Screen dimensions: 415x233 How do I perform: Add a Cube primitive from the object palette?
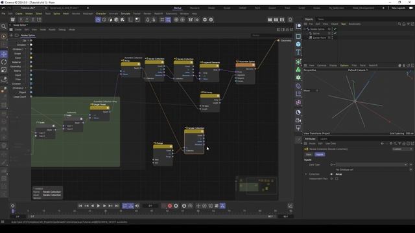pyautogui.click(x=298, y=44)
